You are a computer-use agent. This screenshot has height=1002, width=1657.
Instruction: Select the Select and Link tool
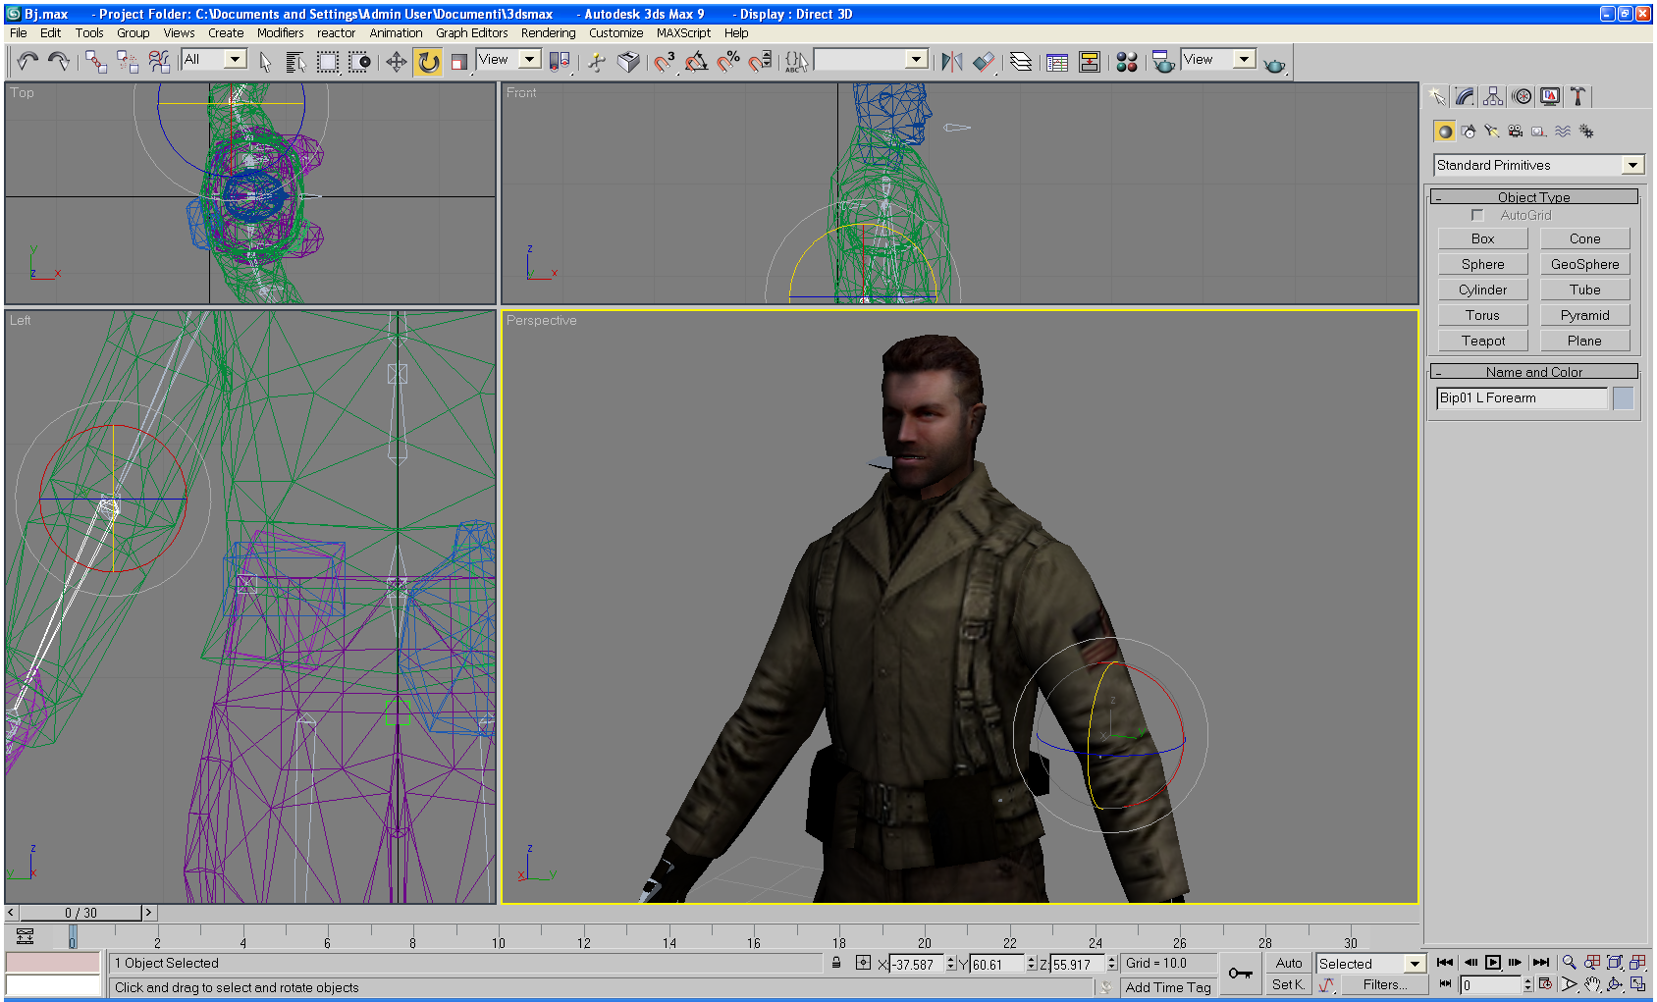(x=95, y=61)
